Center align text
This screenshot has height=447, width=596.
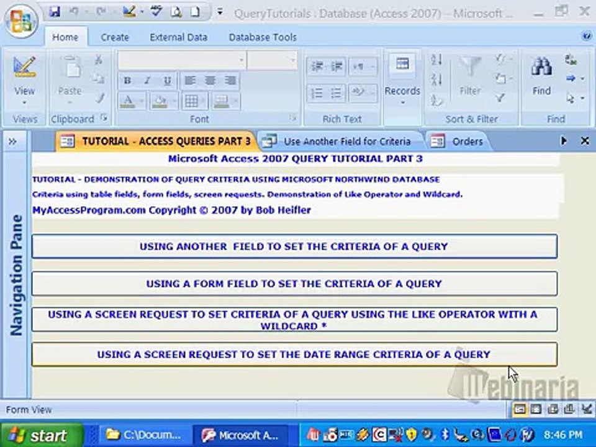point(210,81)
